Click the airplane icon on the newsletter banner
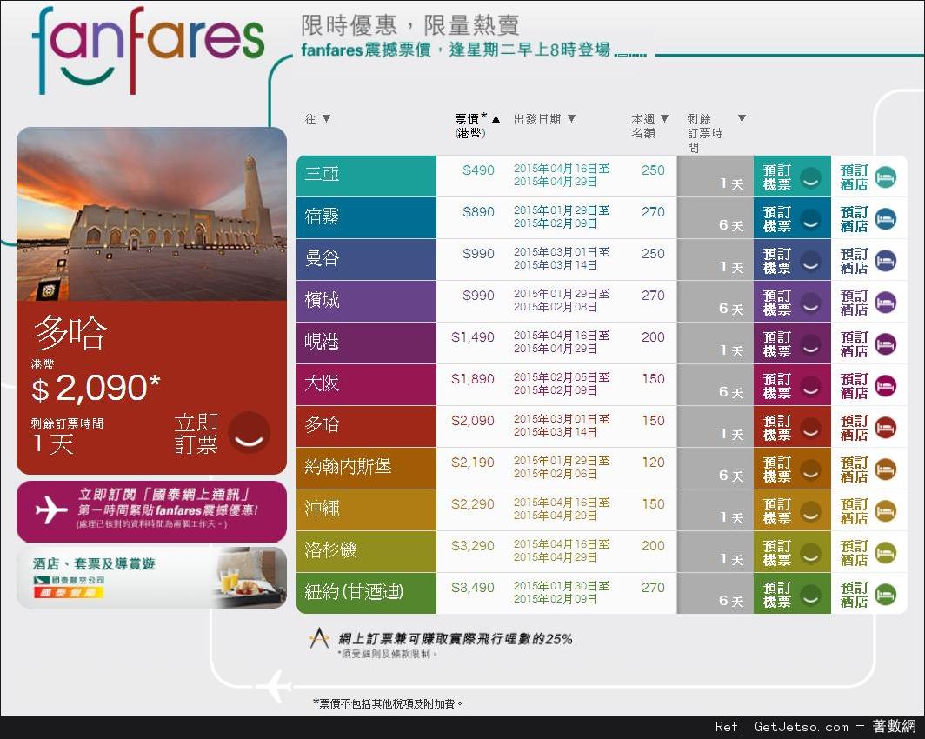The image size is (925, 739). click(50, 509)
